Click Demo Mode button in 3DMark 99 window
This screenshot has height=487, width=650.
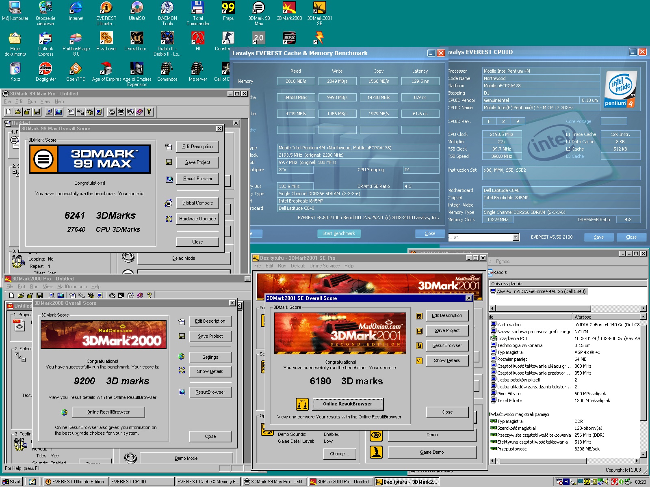[184, 258]
